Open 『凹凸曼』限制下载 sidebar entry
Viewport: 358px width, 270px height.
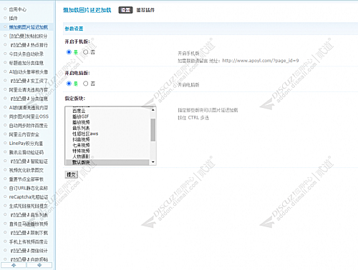(x=29, y=233)
